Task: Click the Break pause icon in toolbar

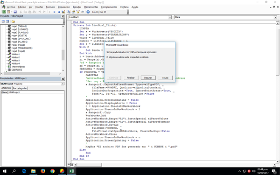Action: click(x=54, y=12)
